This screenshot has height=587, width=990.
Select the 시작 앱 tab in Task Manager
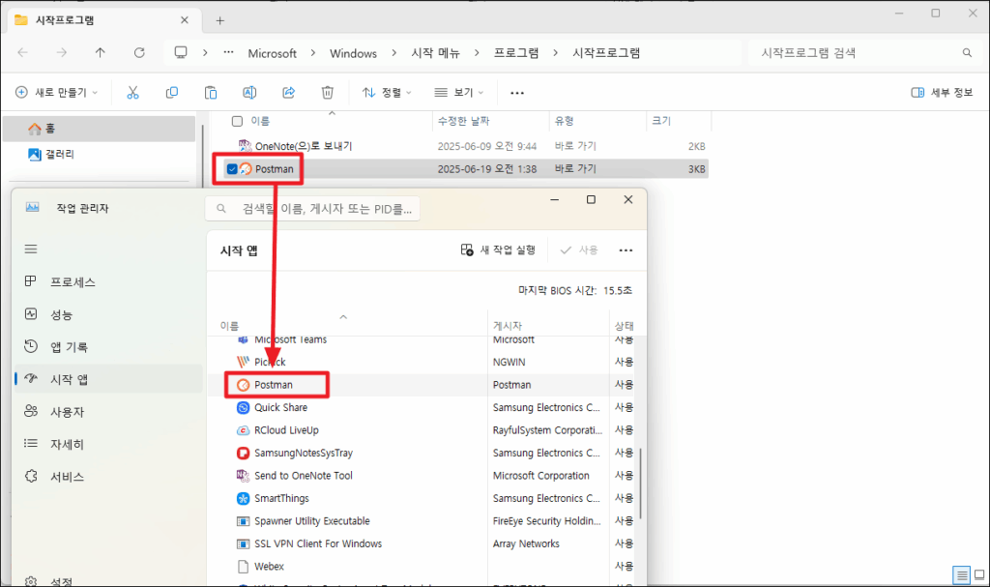108,379
